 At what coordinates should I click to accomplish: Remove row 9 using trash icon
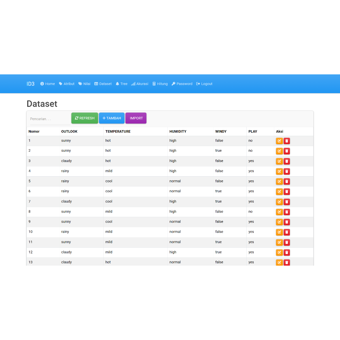pos(287,222)
